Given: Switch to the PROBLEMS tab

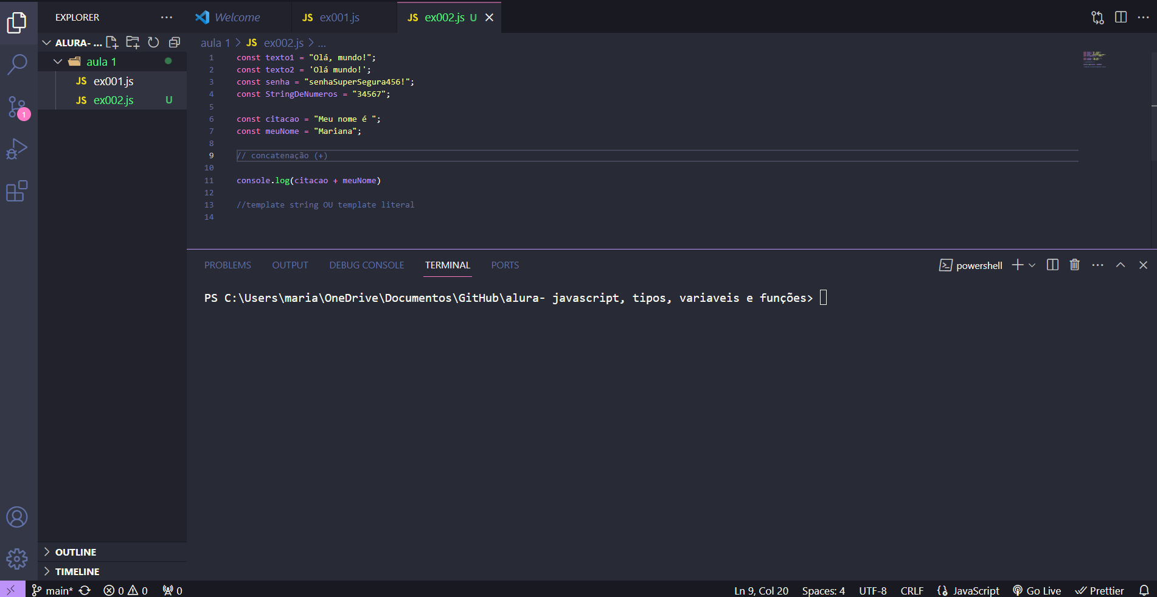Looking at the screenshot, I should pos(228,265).
